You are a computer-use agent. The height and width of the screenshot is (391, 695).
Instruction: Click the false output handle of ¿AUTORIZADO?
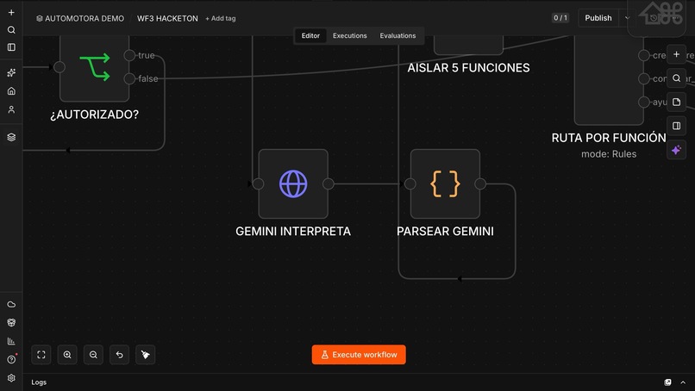pyautogui.click(x=129, y=79)
